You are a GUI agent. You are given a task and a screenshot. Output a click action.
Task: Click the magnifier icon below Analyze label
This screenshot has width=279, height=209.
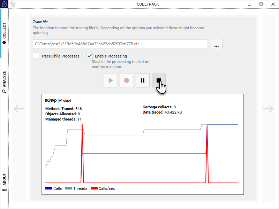4,92
